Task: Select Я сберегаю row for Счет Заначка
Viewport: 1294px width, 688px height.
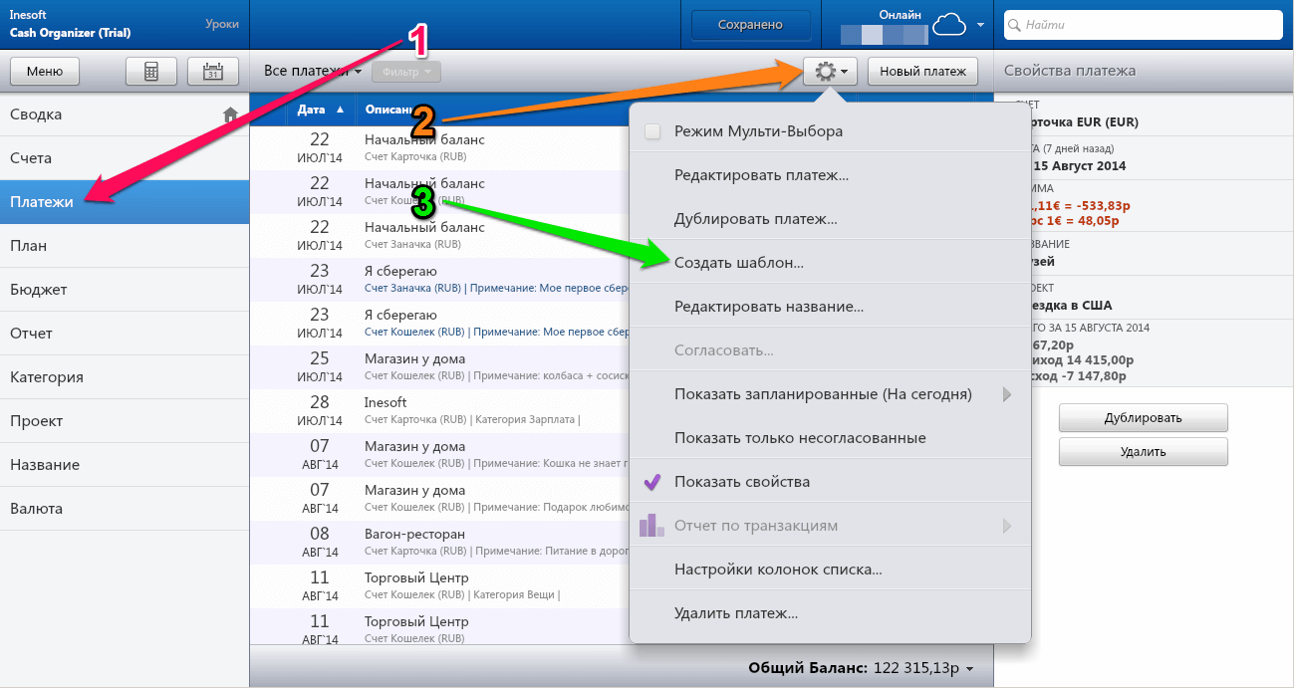Action: [439, 279]
